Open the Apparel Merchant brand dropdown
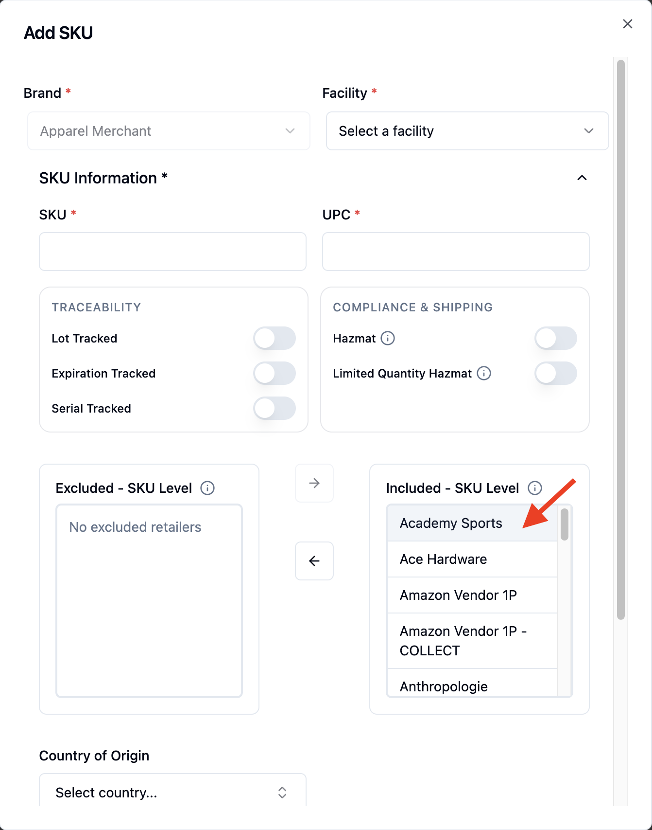 tap(169, 131)
